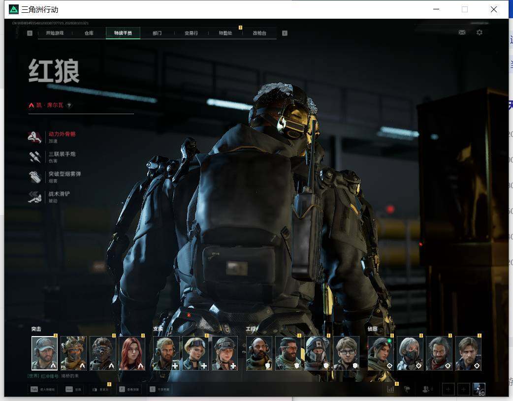Minimize the 三角洲行动 window
The image size is (513, 401).
coord(436,9)
